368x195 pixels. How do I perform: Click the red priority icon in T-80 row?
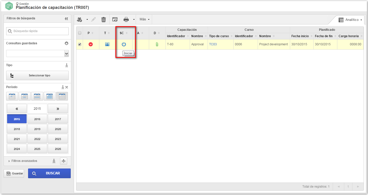click(91, 44)
